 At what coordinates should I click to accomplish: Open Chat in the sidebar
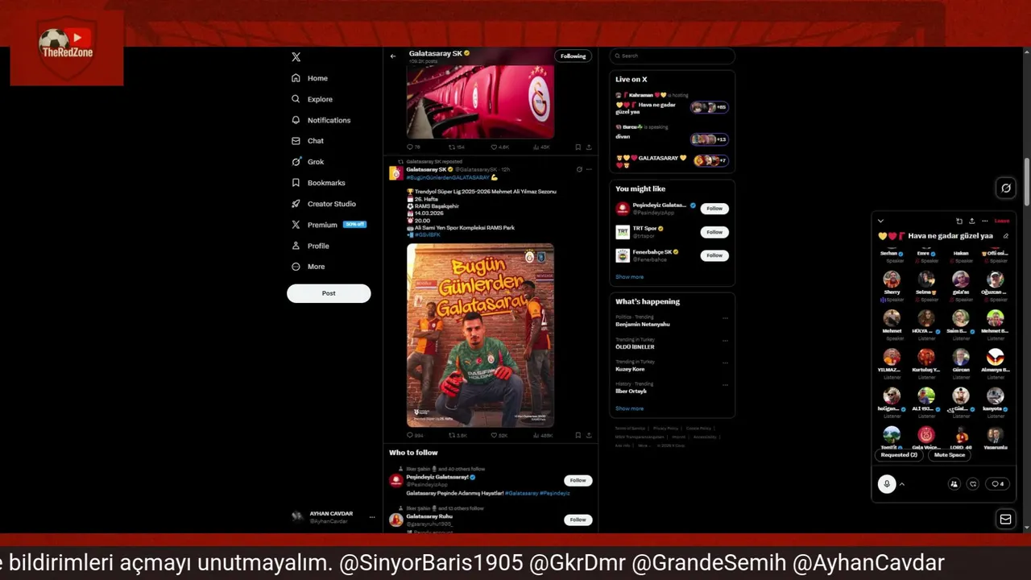coord(308,141)
